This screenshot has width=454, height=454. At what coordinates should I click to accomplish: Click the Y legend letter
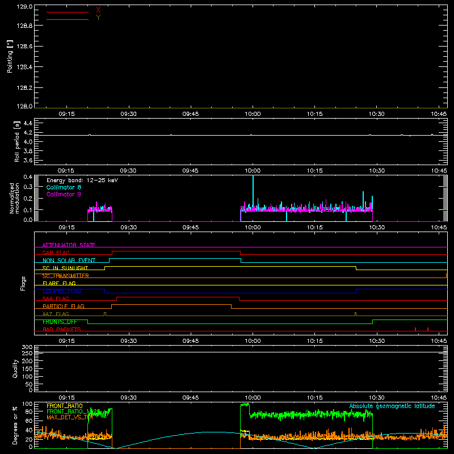point(98,18)
